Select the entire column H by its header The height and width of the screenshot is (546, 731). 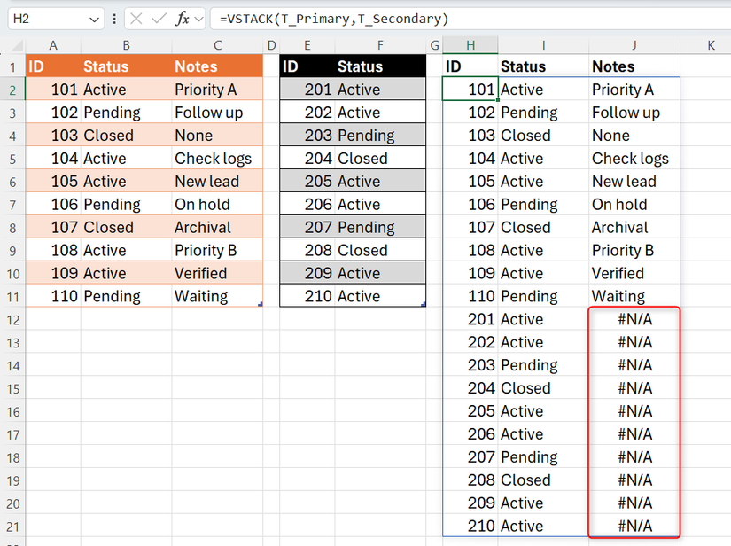tap(470, 44)
